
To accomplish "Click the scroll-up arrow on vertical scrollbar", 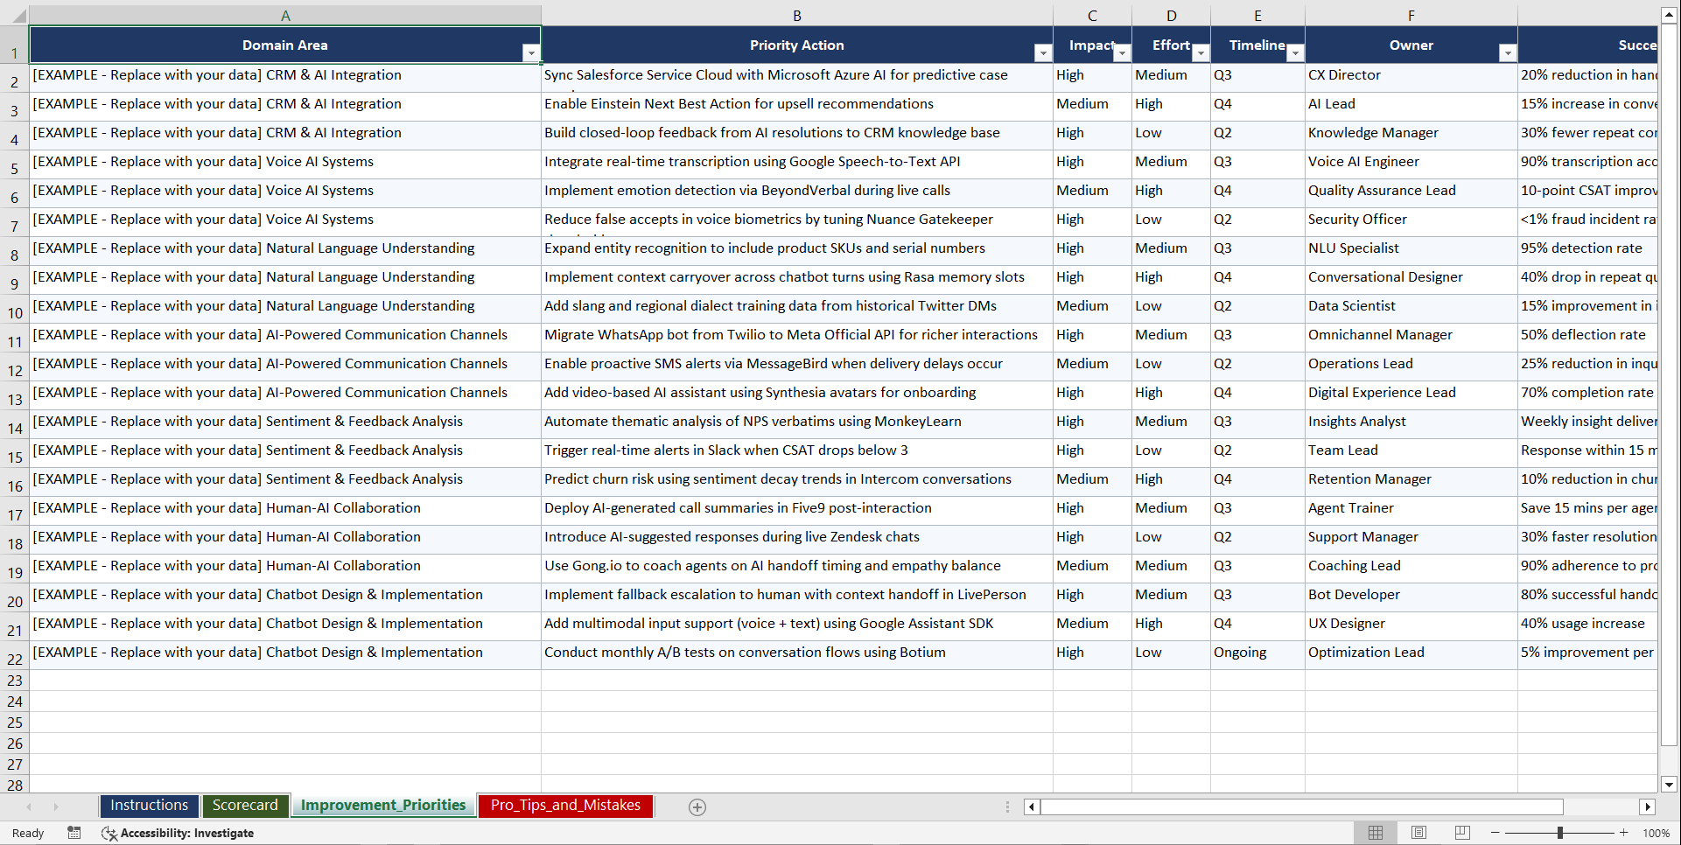I will (x=1670, y=13).
